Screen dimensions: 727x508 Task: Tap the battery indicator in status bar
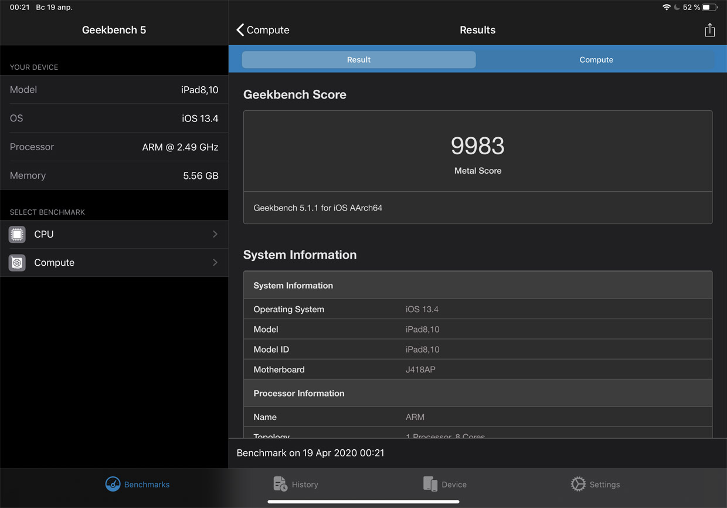[710, 8]
